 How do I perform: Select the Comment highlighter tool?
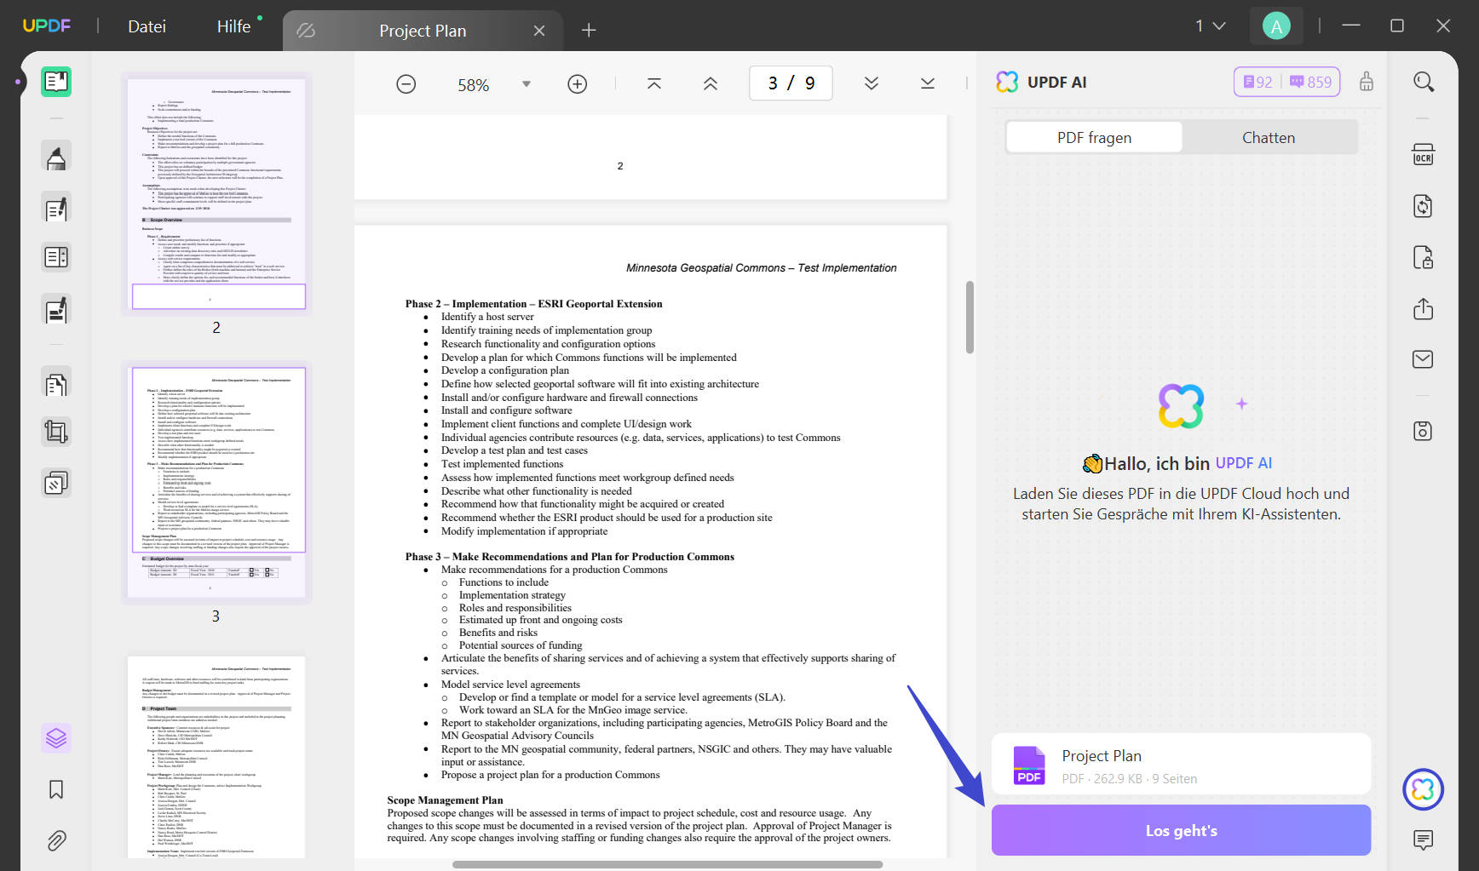click(56, 158)
